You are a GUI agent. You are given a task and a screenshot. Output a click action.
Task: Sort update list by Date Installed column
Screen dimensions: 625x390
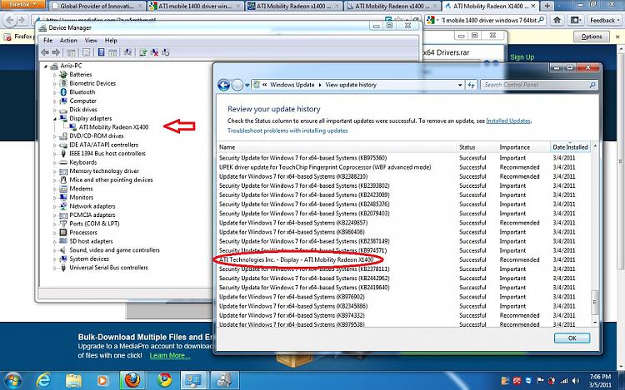tap(570, 147)
